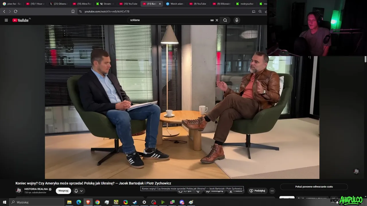This screenshot has width=367, height=206.
Task: Switch to the '(9) Billionaire' tab
Action: [222, 4]
